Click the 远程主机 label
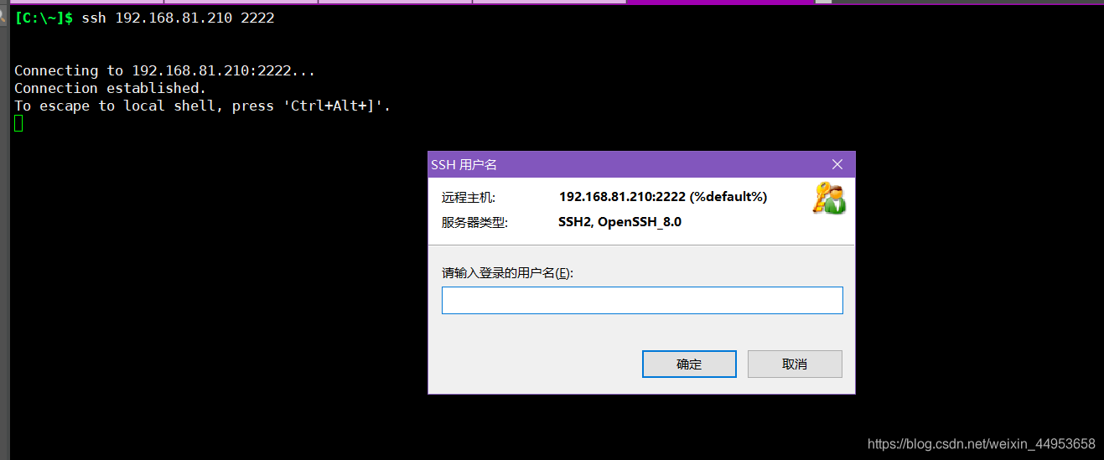Image resolution: width=1104 pixels, height=460 pixels. coord(469,198)
